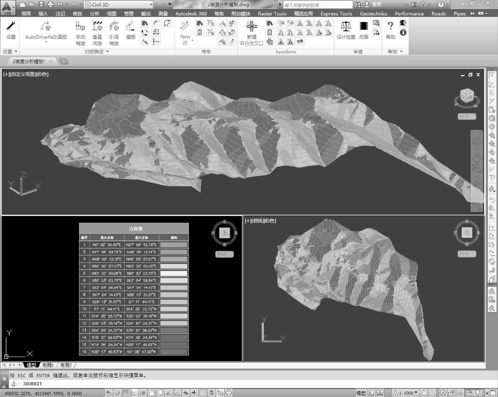Click the 彩色 visual style label in top viewport
The image size is (498, 397).
[43, 74]
